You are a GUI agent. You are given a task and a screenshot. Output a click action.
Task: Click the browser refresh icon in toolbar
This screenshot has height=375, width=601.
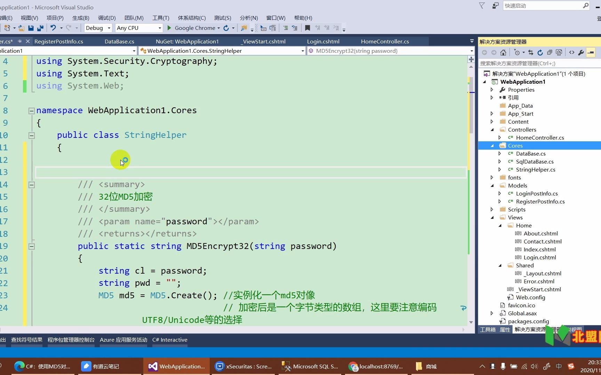coord(226,28)
